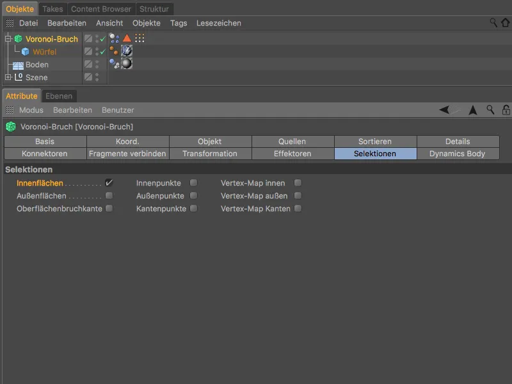Collapse the Voronoi-Bruch tree node
The height and width of the screenshot is (384, 512).
click(8, 39)
